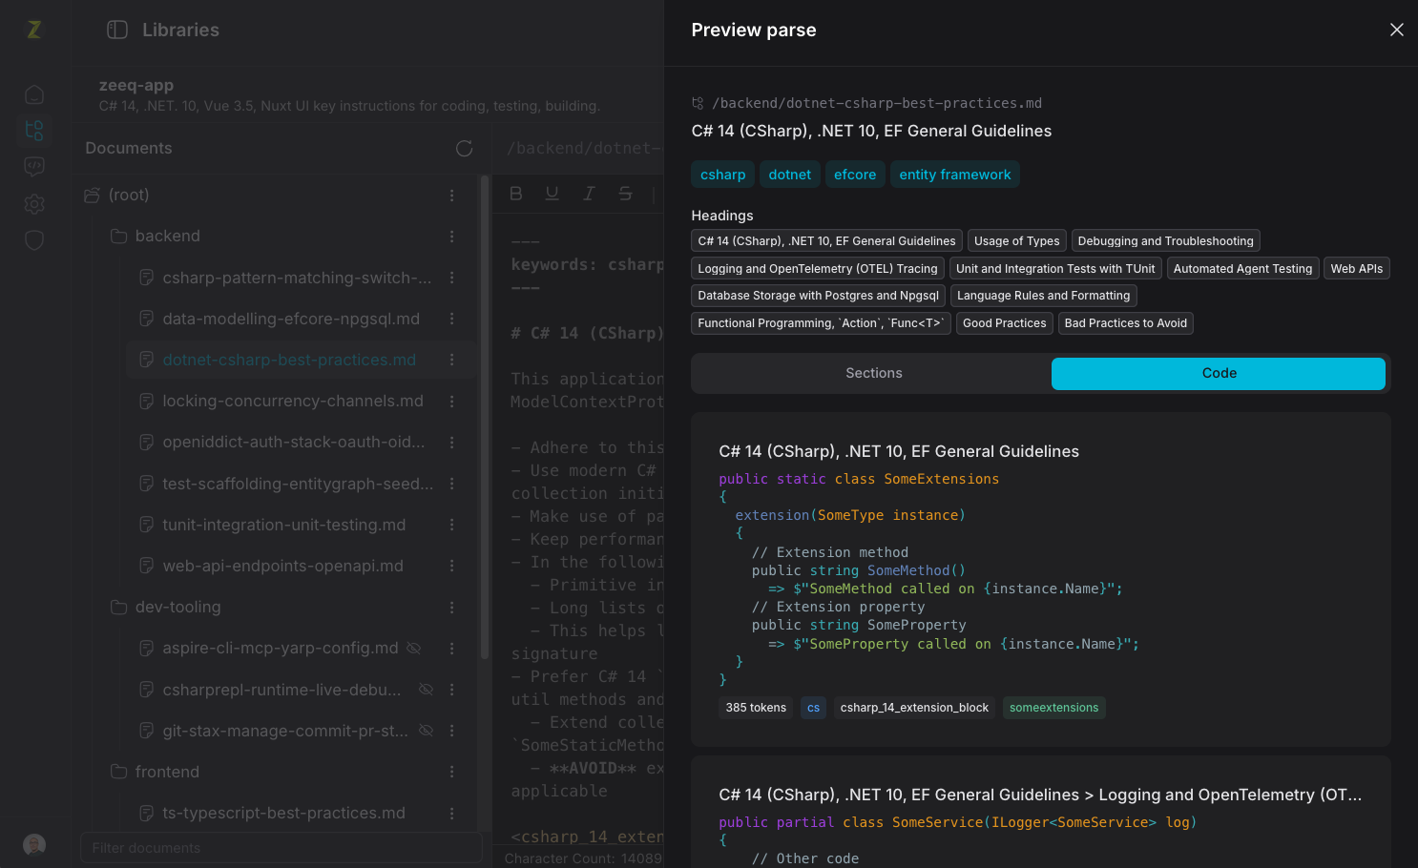Open data-modelling-efcore-npgsql.md
The image size is (1418, 868).
tap(291, 319)
